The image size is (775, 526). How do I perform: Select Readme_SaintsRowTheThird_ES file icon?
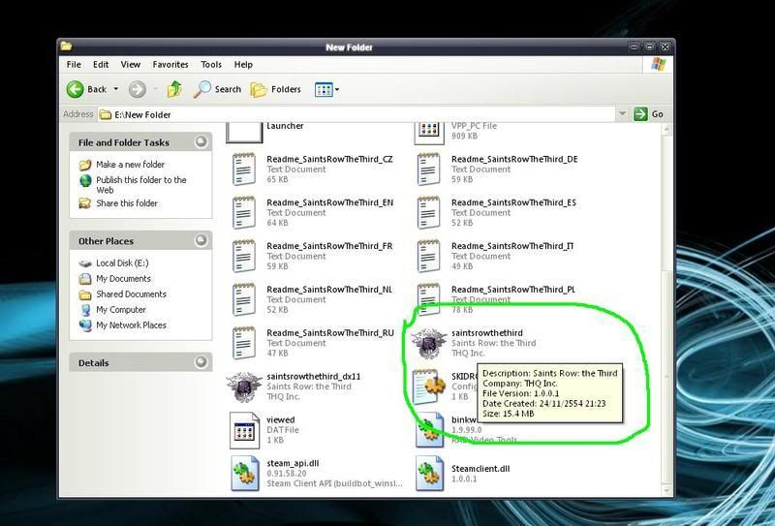429,212
